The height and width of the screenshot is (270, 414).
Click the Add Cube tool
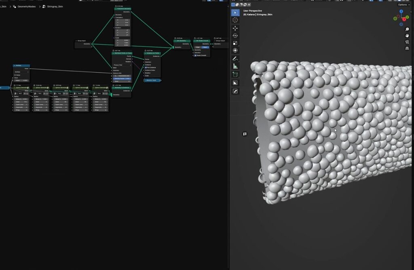click(x=235, y=75)
